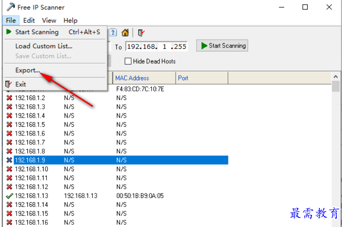Click red X icon for 192.168.1.10
This screenshot has width=343, height=227.
[9, 169]
